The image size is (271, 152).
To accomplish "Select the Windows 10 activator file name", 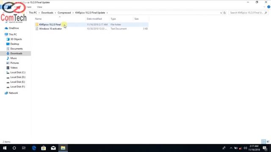I will tap(50, 29).
